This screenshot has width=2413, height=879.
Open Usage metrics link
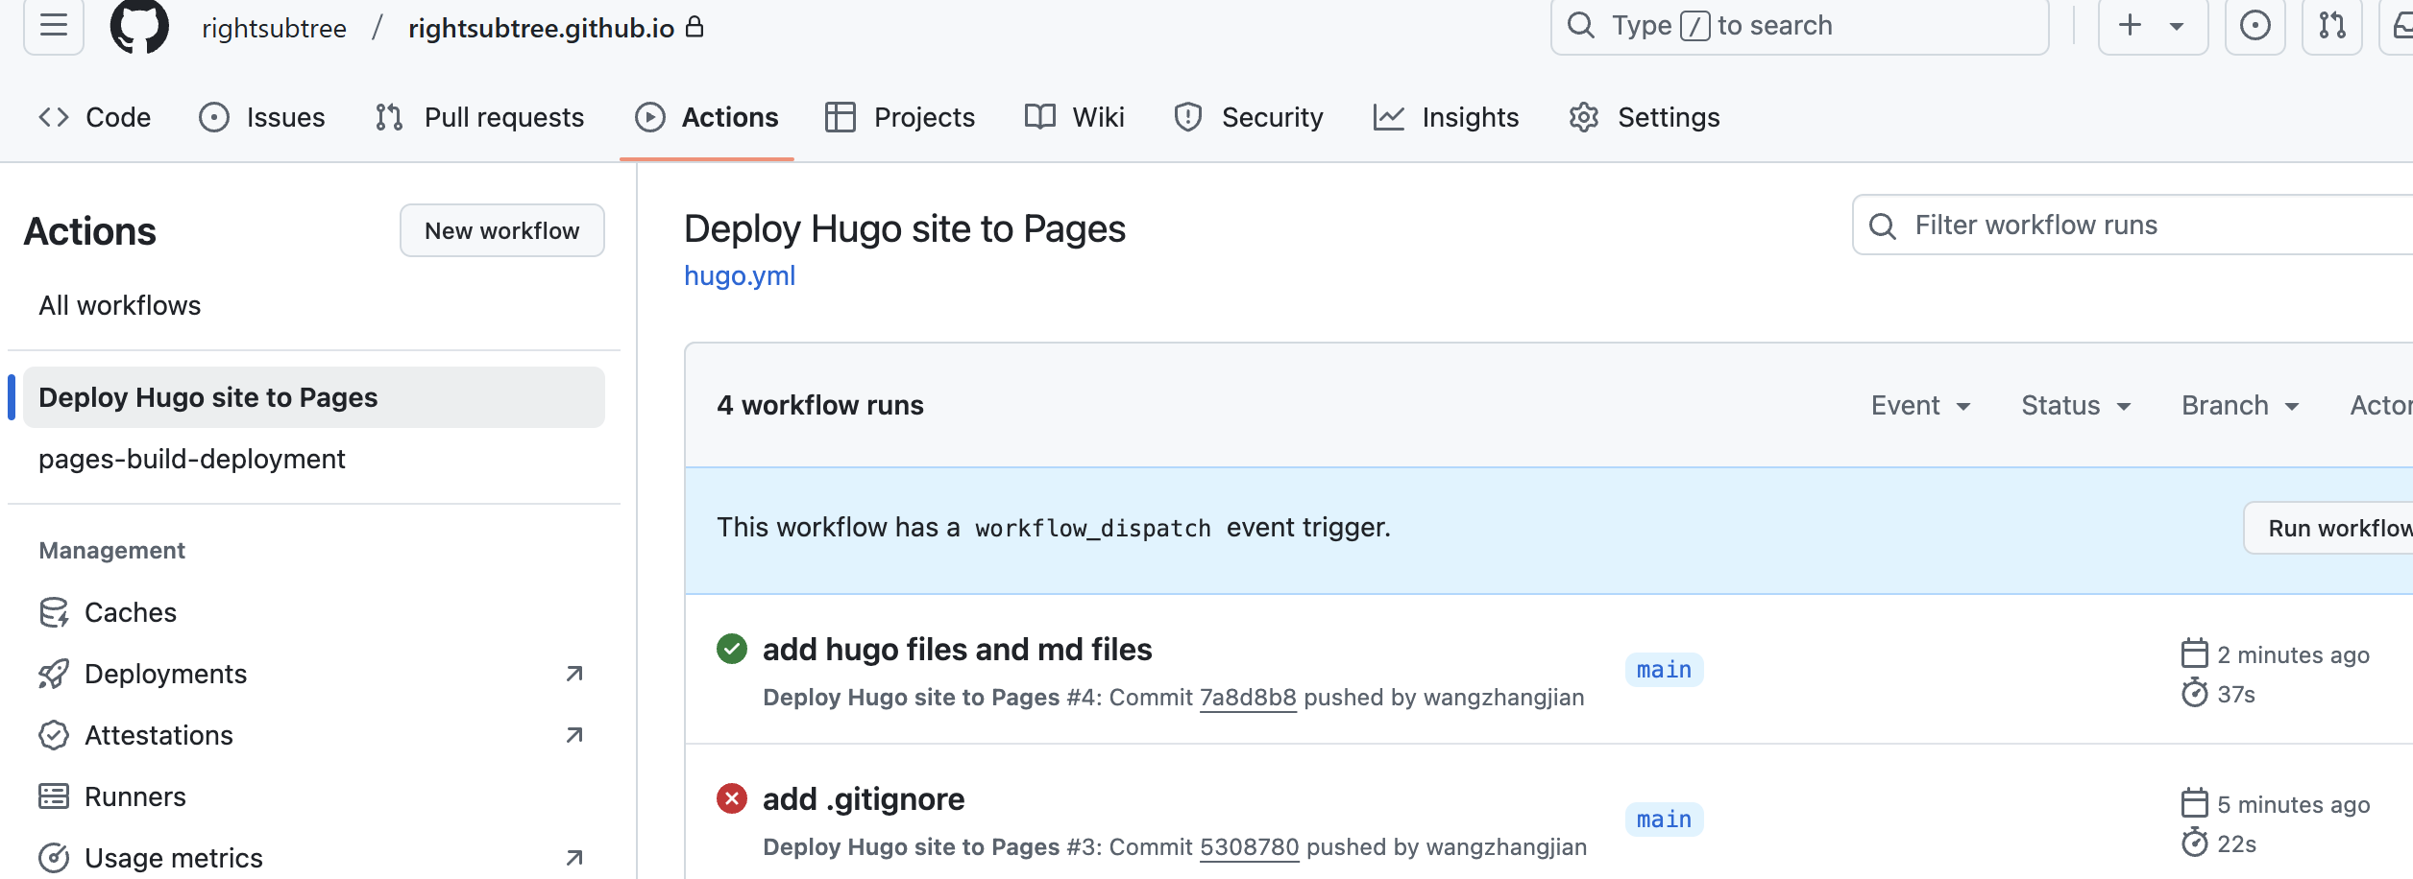174,858
